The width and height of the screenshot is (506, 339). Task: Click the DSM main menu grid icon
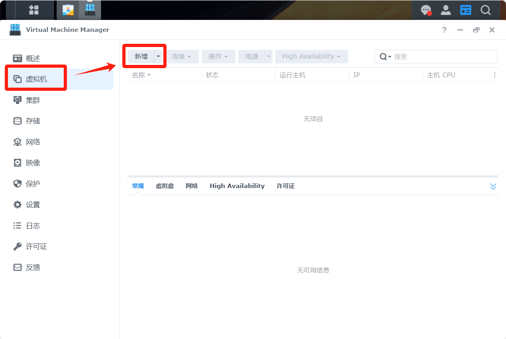coord(34,10)
